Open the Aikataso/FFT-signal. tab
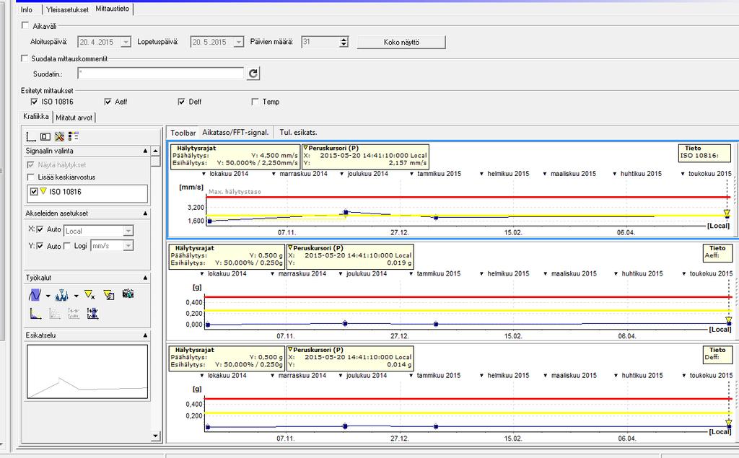 [236, 133]
